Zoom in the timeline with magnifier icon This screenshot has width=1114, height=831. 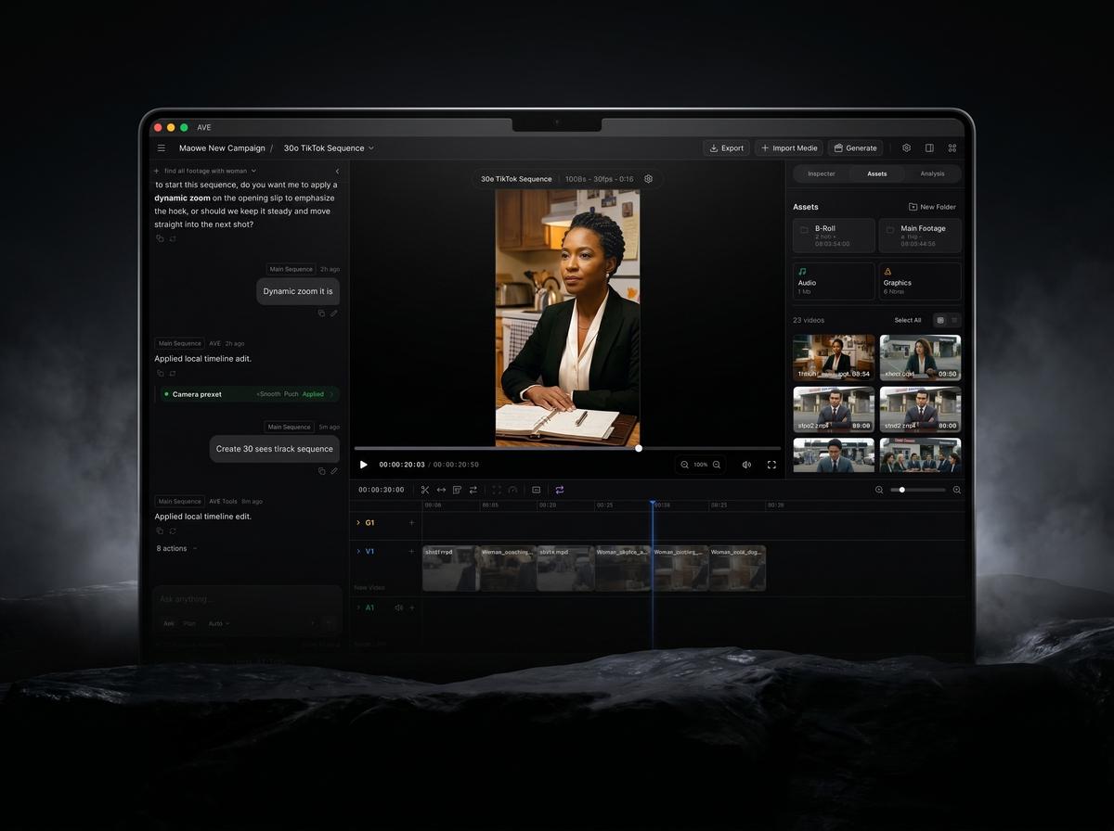point(956,490)
